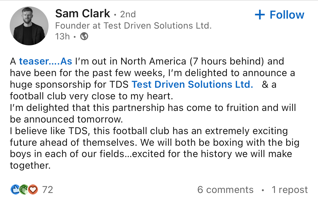The height and width of the screenshot is (207, 318).
Task: Click the 2nd degree connection badge
Action: [128, 14]
